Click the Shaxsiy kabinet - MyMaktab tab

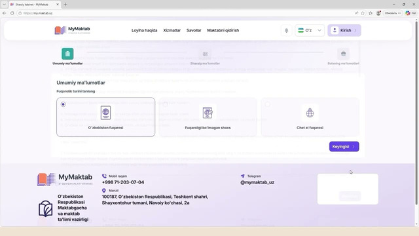[x=35, y=5]
